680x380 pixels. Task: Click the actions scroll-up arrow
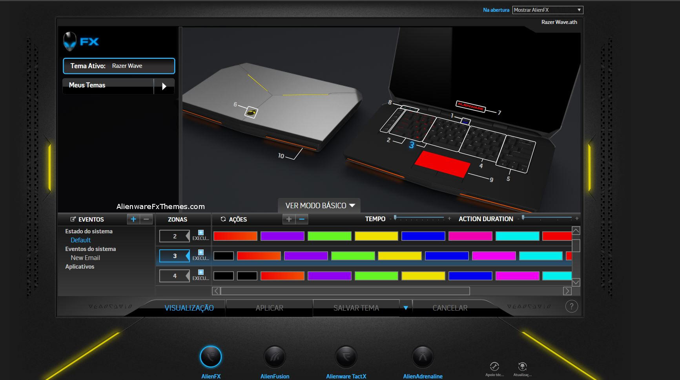point(576,231)
